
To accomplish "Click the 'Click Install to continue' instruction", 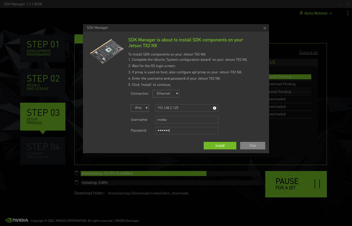I will (150, 85).
